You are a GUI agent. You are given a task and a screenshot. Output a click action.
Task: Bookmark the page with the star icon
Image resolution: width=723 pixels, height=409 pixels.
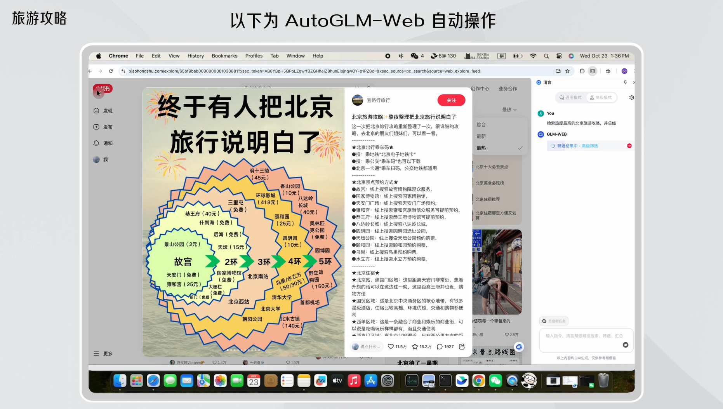[x=568, y=71]
